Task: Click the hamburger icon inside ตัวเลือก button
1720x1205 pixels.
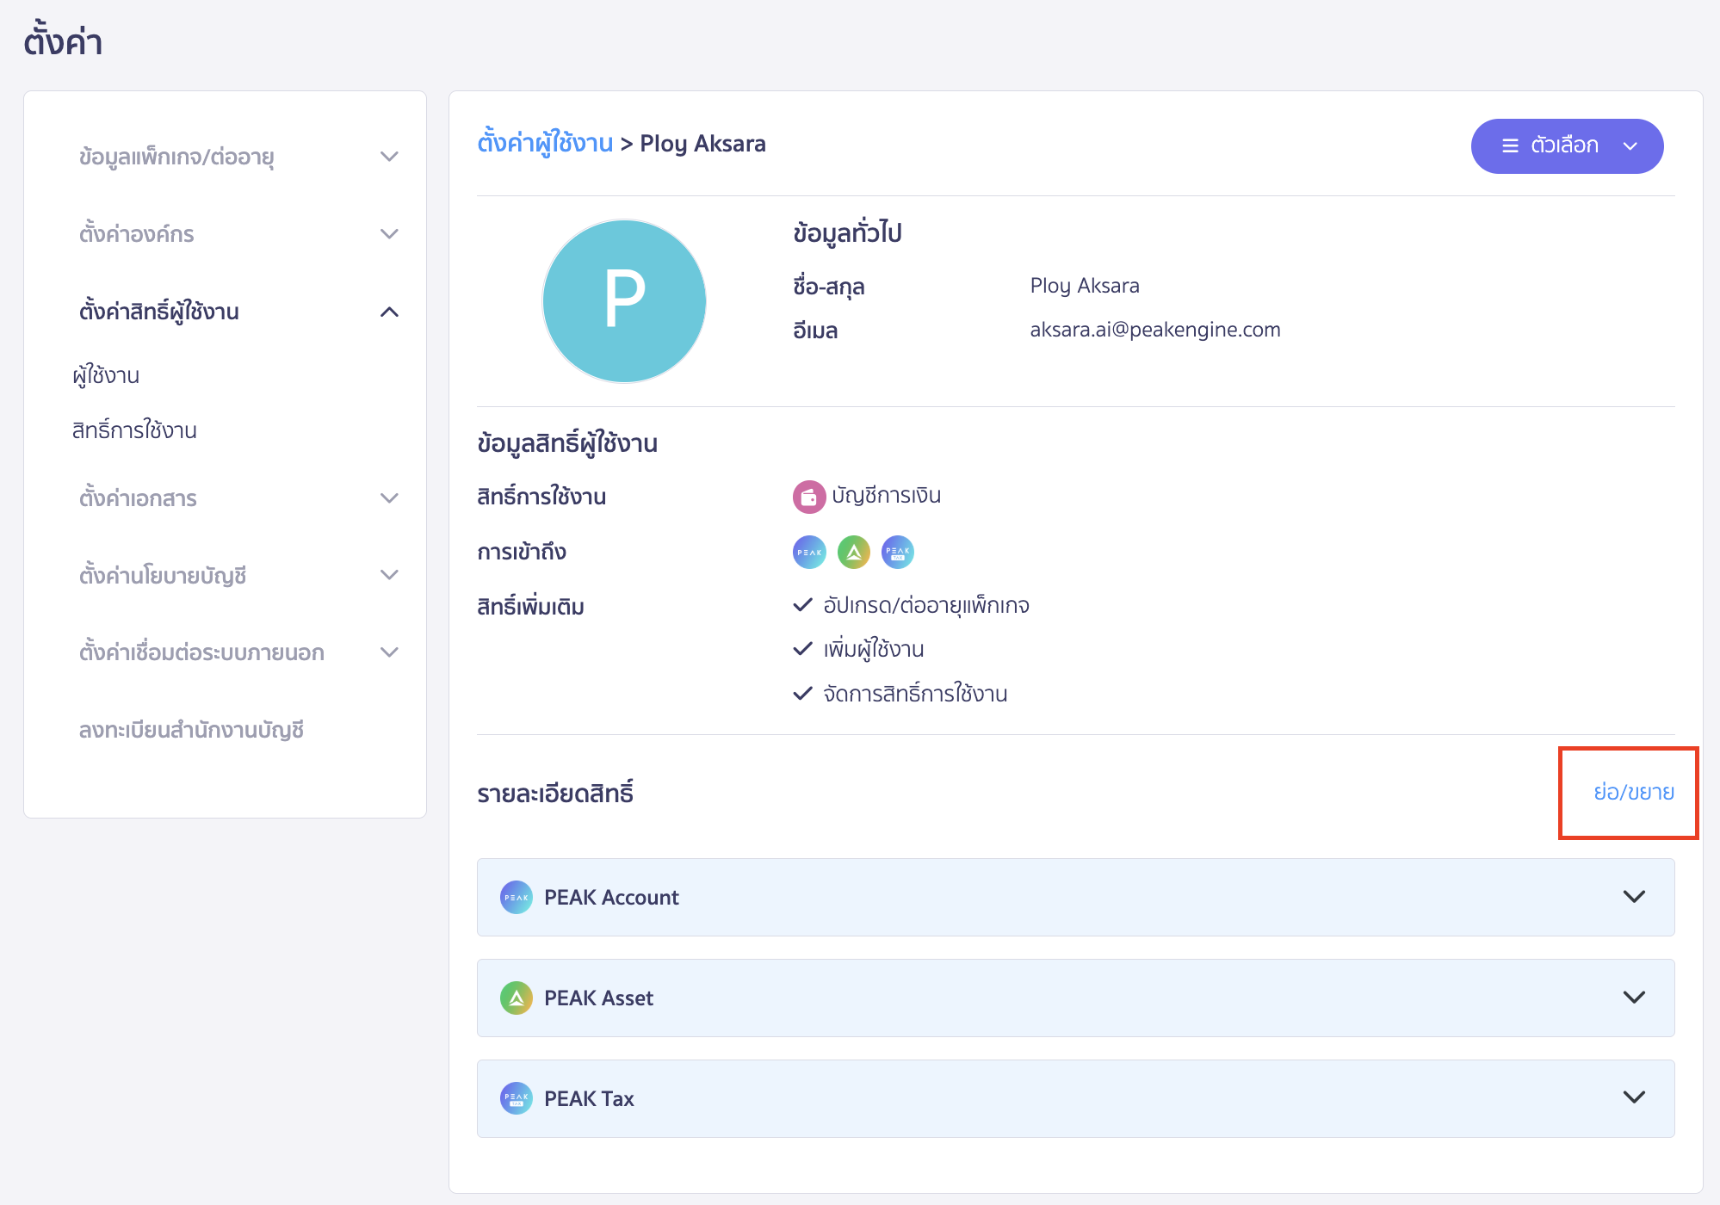Action: coord(1509,145)
